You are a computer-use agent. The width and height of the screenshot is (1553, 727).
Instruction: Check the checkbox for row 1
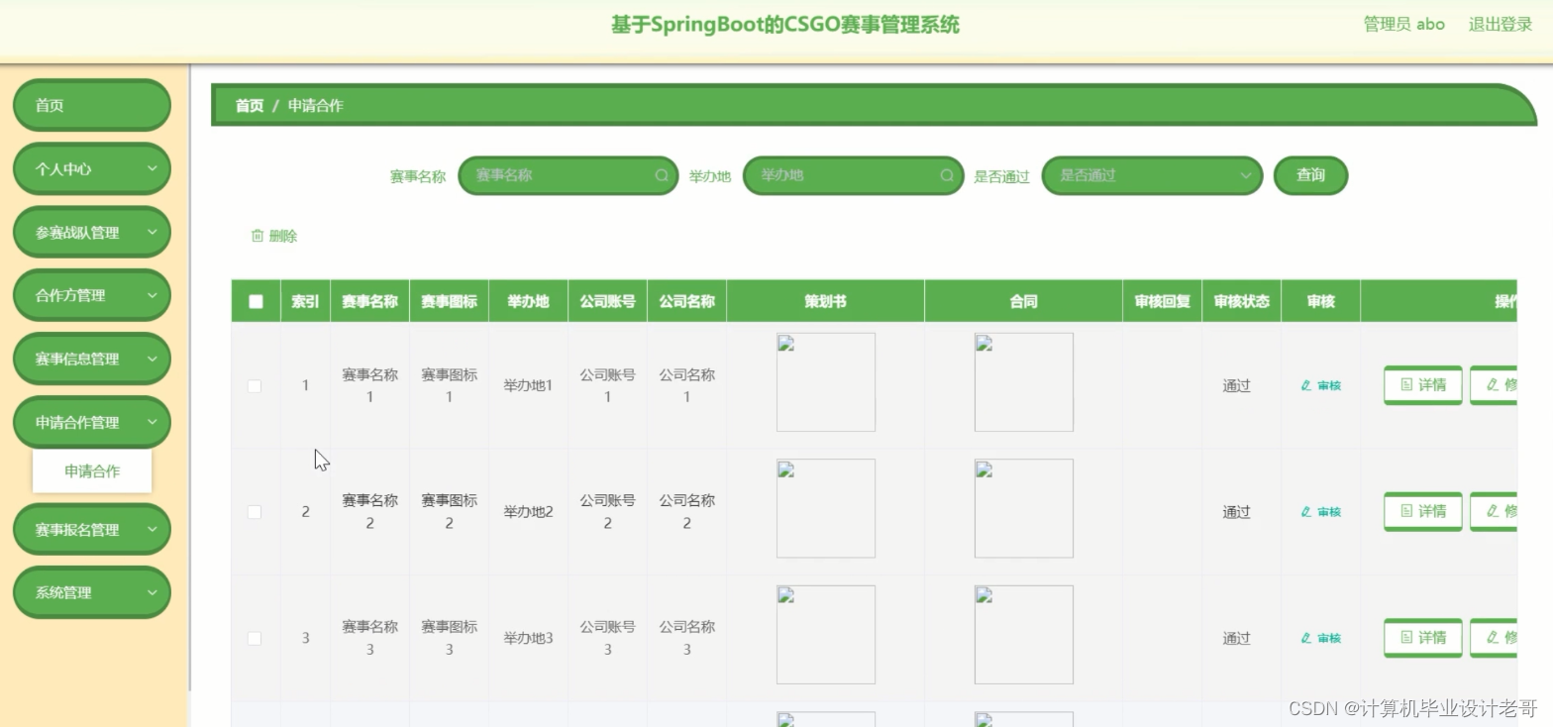coord(255,385)
